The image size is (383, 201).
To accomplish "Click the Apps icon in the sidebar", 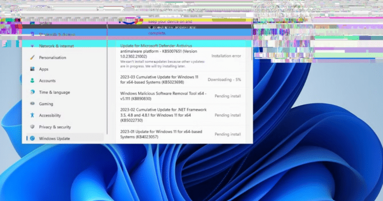I will click(x=32, y=69).
